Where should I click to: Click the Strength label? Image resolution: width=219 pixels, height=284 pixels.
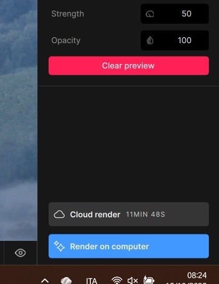(67, 14)
